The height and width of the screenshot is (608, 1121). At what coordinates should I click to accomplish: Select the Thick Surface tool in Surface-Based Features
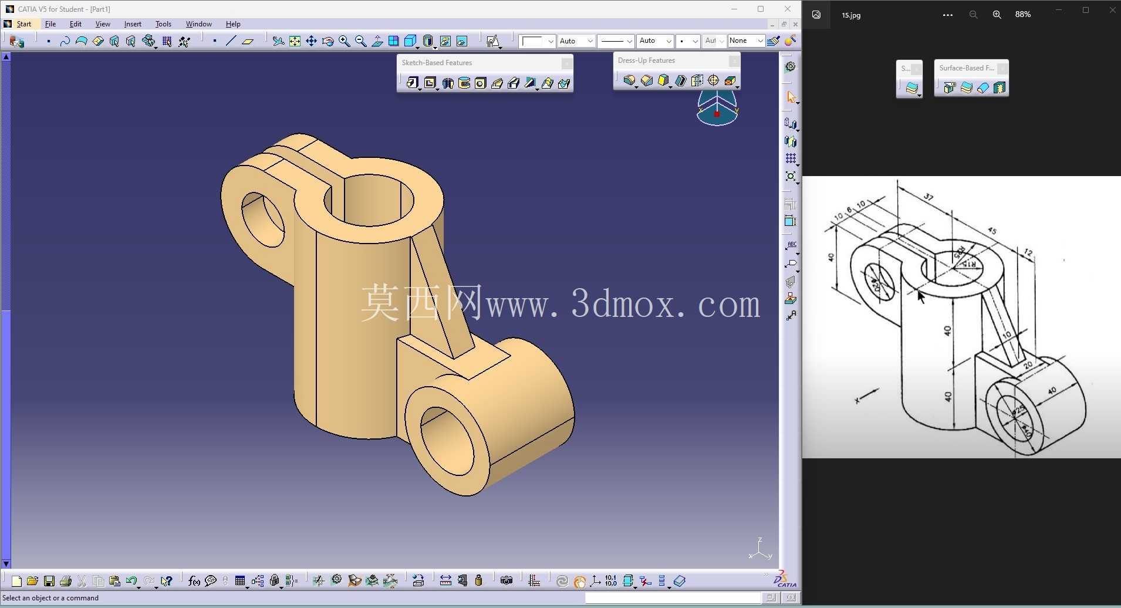pos(966,87)
